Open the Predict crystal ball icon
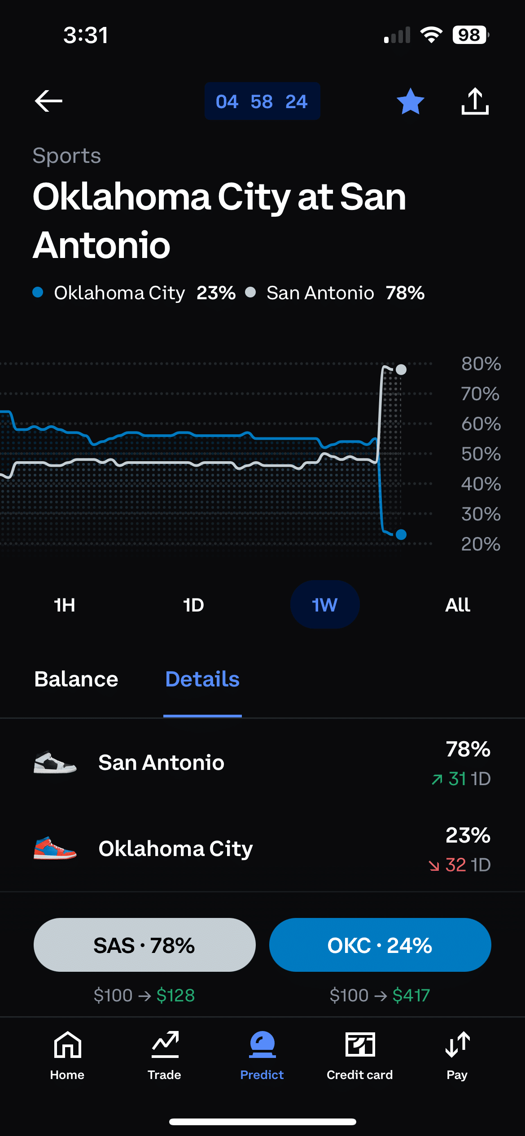 tap(262, 1045)
